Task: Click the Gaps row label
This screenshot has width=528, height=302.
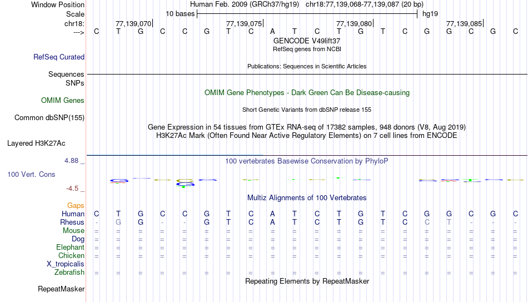Action: 76,206
